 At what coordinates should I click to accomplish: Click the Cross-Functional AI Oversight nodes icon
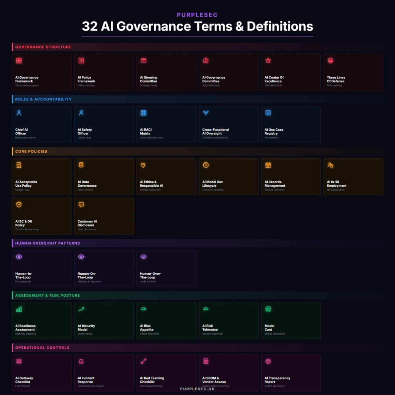coord(206,113)
